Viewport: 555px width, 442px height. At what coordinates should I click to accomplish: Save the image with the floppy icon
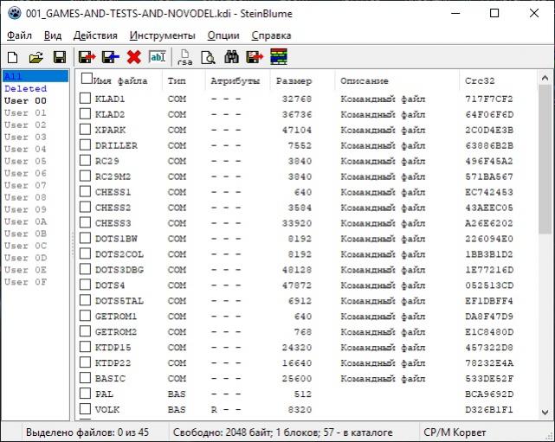(59, 57)
